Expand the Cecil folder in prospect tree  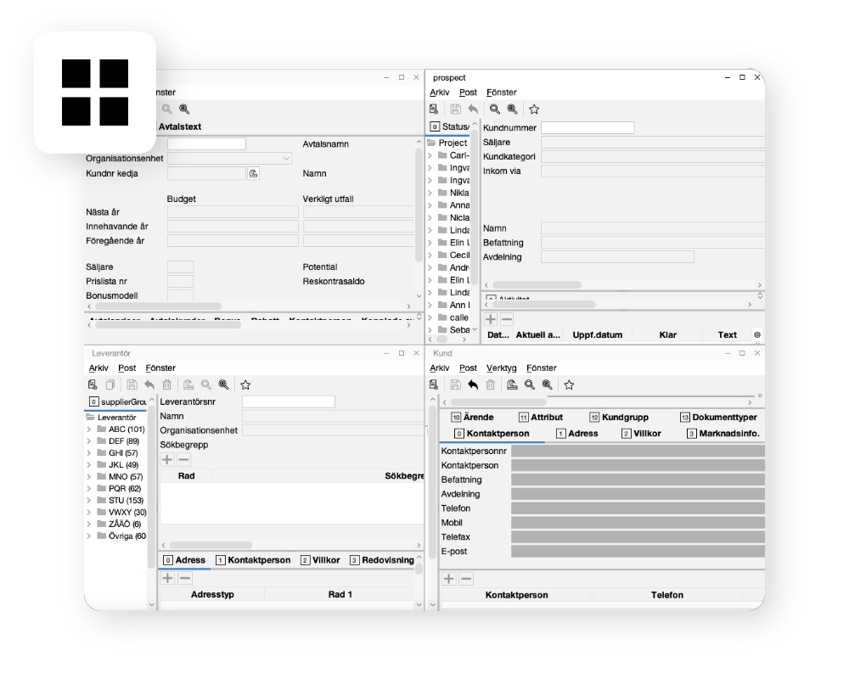point(430,255)
